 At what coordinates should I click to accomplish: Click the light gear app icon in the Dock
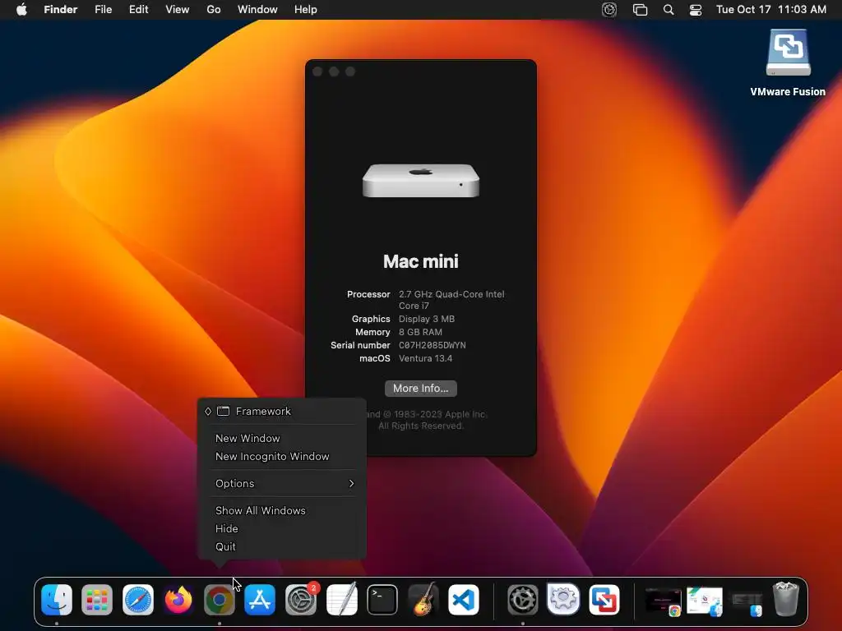(563, 598)
